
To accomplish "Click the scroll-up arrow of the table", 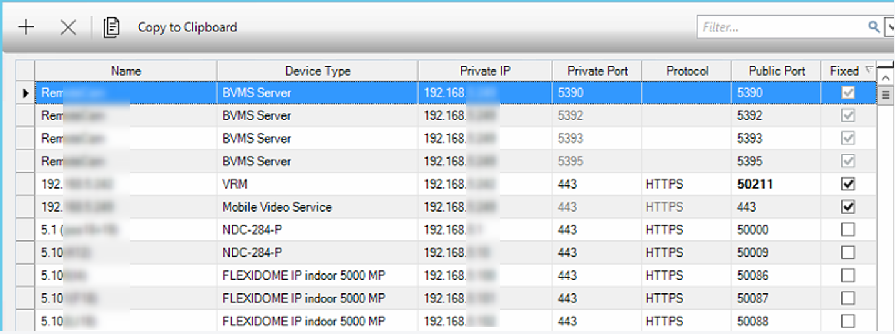I will tap(885, 77).
